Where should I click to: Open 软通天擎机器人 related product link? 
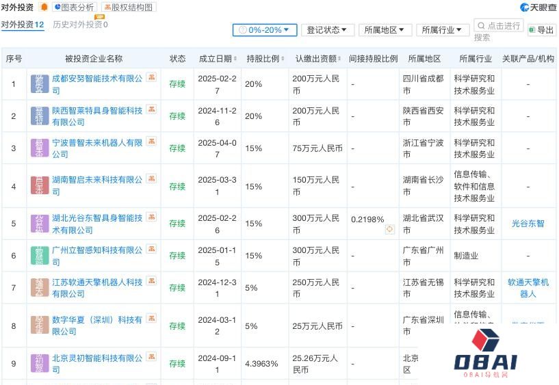[x=528, y=288]
